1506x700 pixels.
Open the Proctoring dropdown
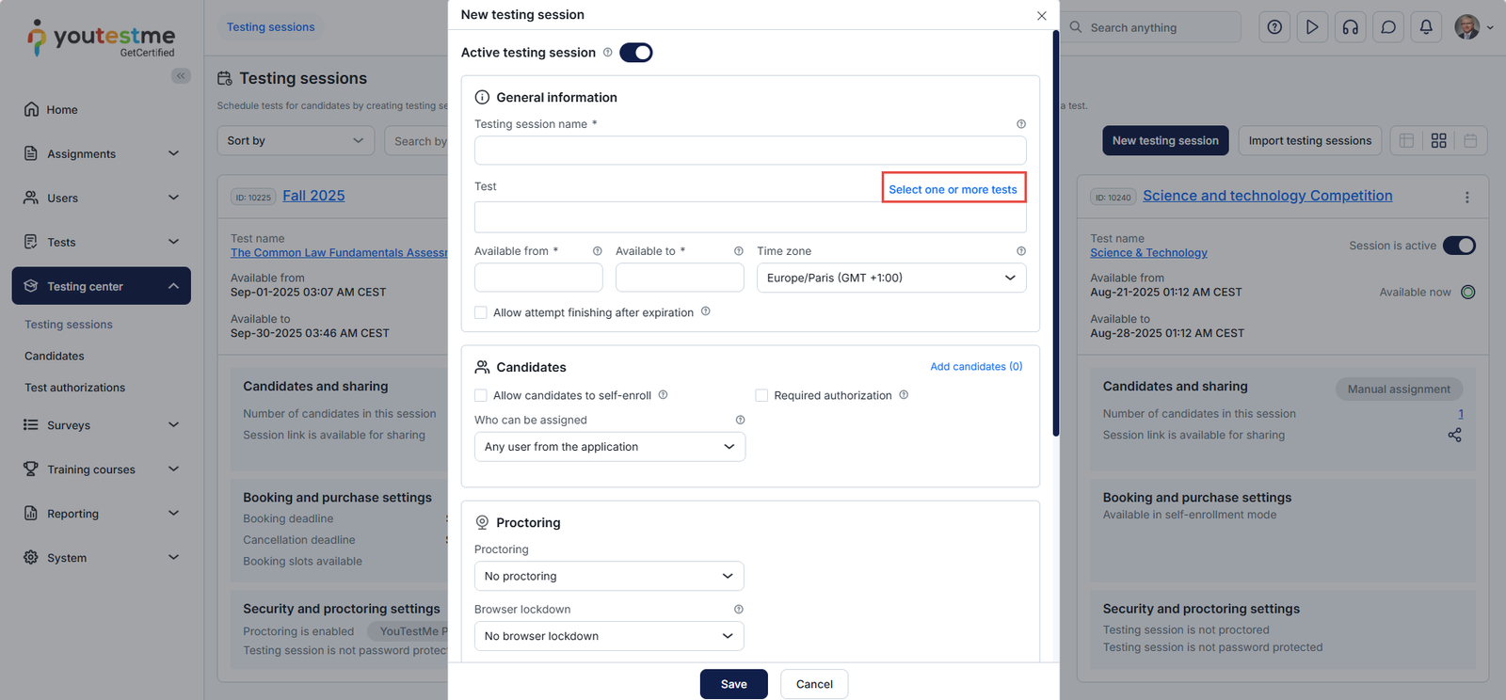point(608,576)
